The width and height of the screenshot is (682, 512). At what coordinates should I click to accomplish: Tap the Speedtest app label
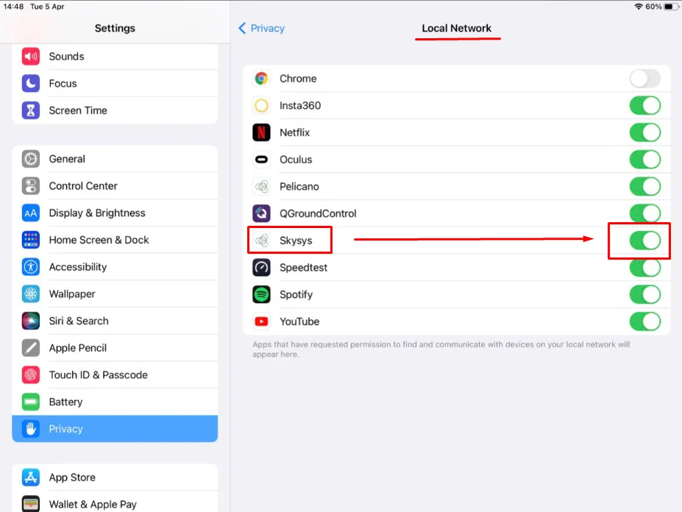303,268
